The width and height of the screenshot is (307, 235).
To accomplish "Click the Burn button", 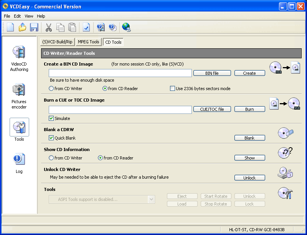I will (x=250, y=109).
